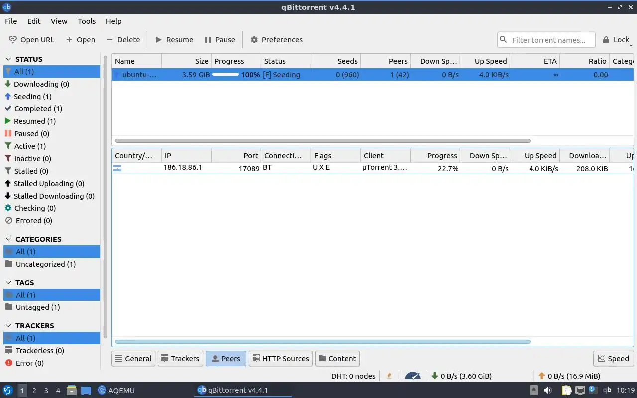Screen dimensions: 637x398
Task: Click the peer's country flag icon
Action: [117, 169]
